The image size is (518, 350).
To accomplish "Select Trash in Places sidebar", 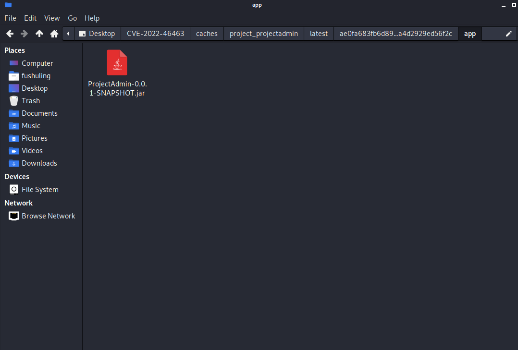I will [30, 101].
